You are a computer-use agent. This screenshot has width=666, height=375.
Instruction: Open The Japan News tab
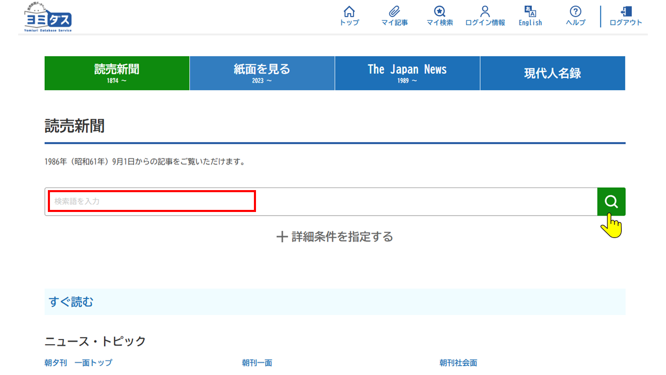click(x=407, y=73)
